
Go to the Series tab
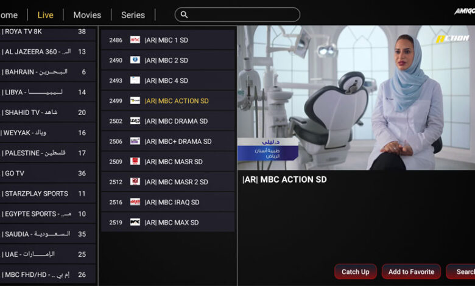tap(133, 15)
